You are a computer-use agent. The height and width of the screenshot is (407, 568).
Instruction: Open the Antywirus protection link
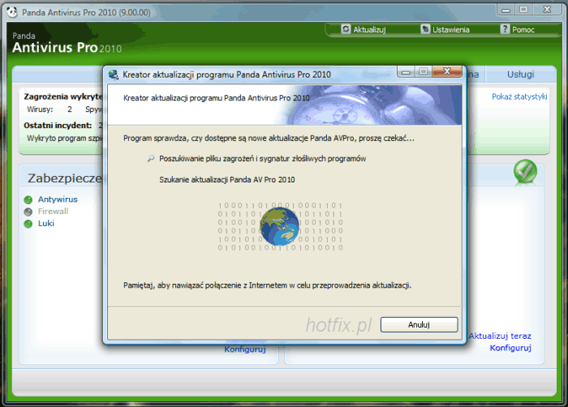click(58, 199)
